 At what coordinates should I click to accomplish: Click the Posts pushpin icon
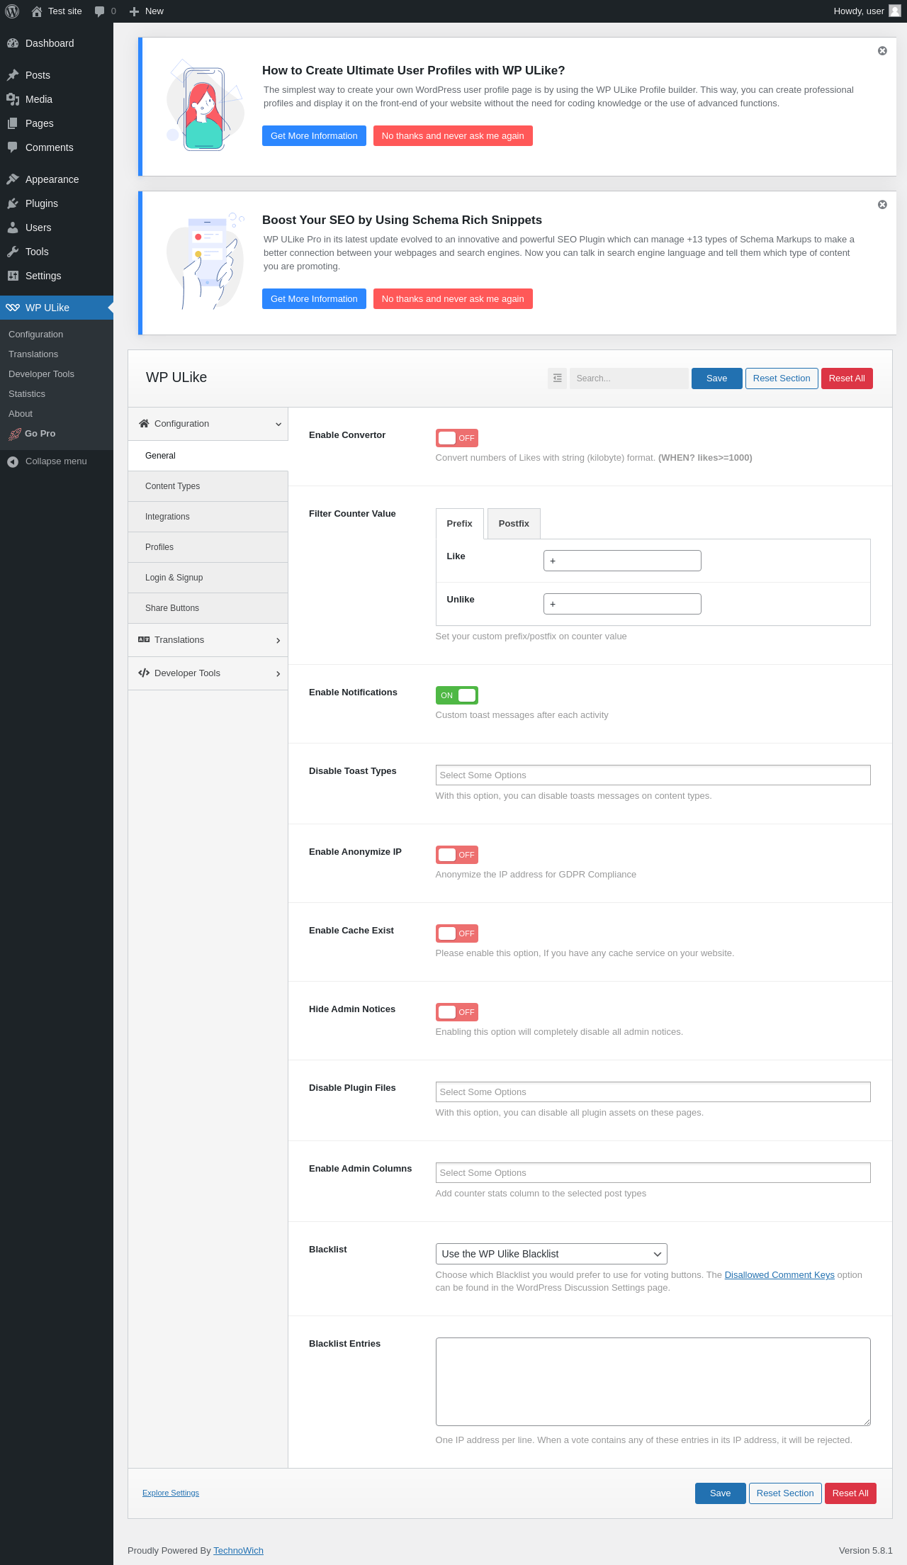click(13, 75)
